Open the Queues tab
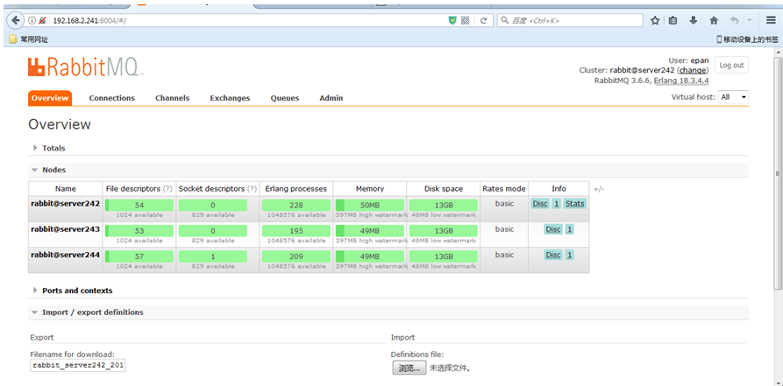The width and height of the screenshot is (783, 386). click(x=285, y=98)
